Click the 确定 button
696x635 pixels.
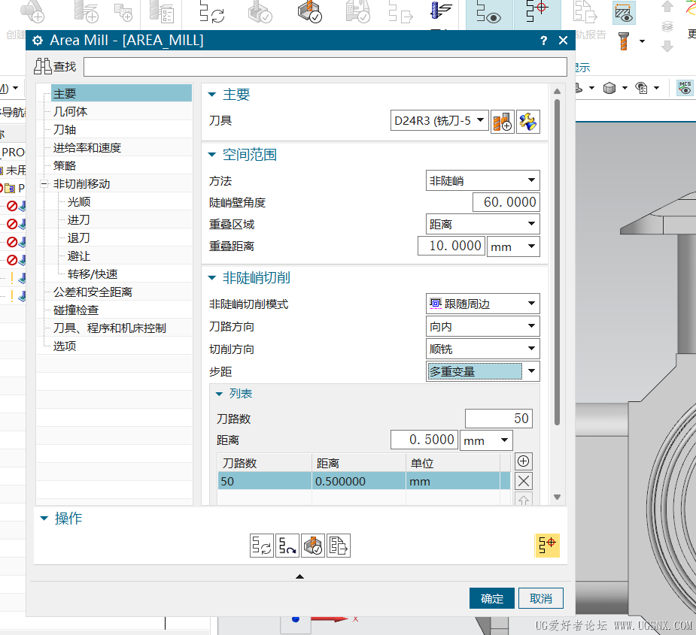(x=492, y=598)
